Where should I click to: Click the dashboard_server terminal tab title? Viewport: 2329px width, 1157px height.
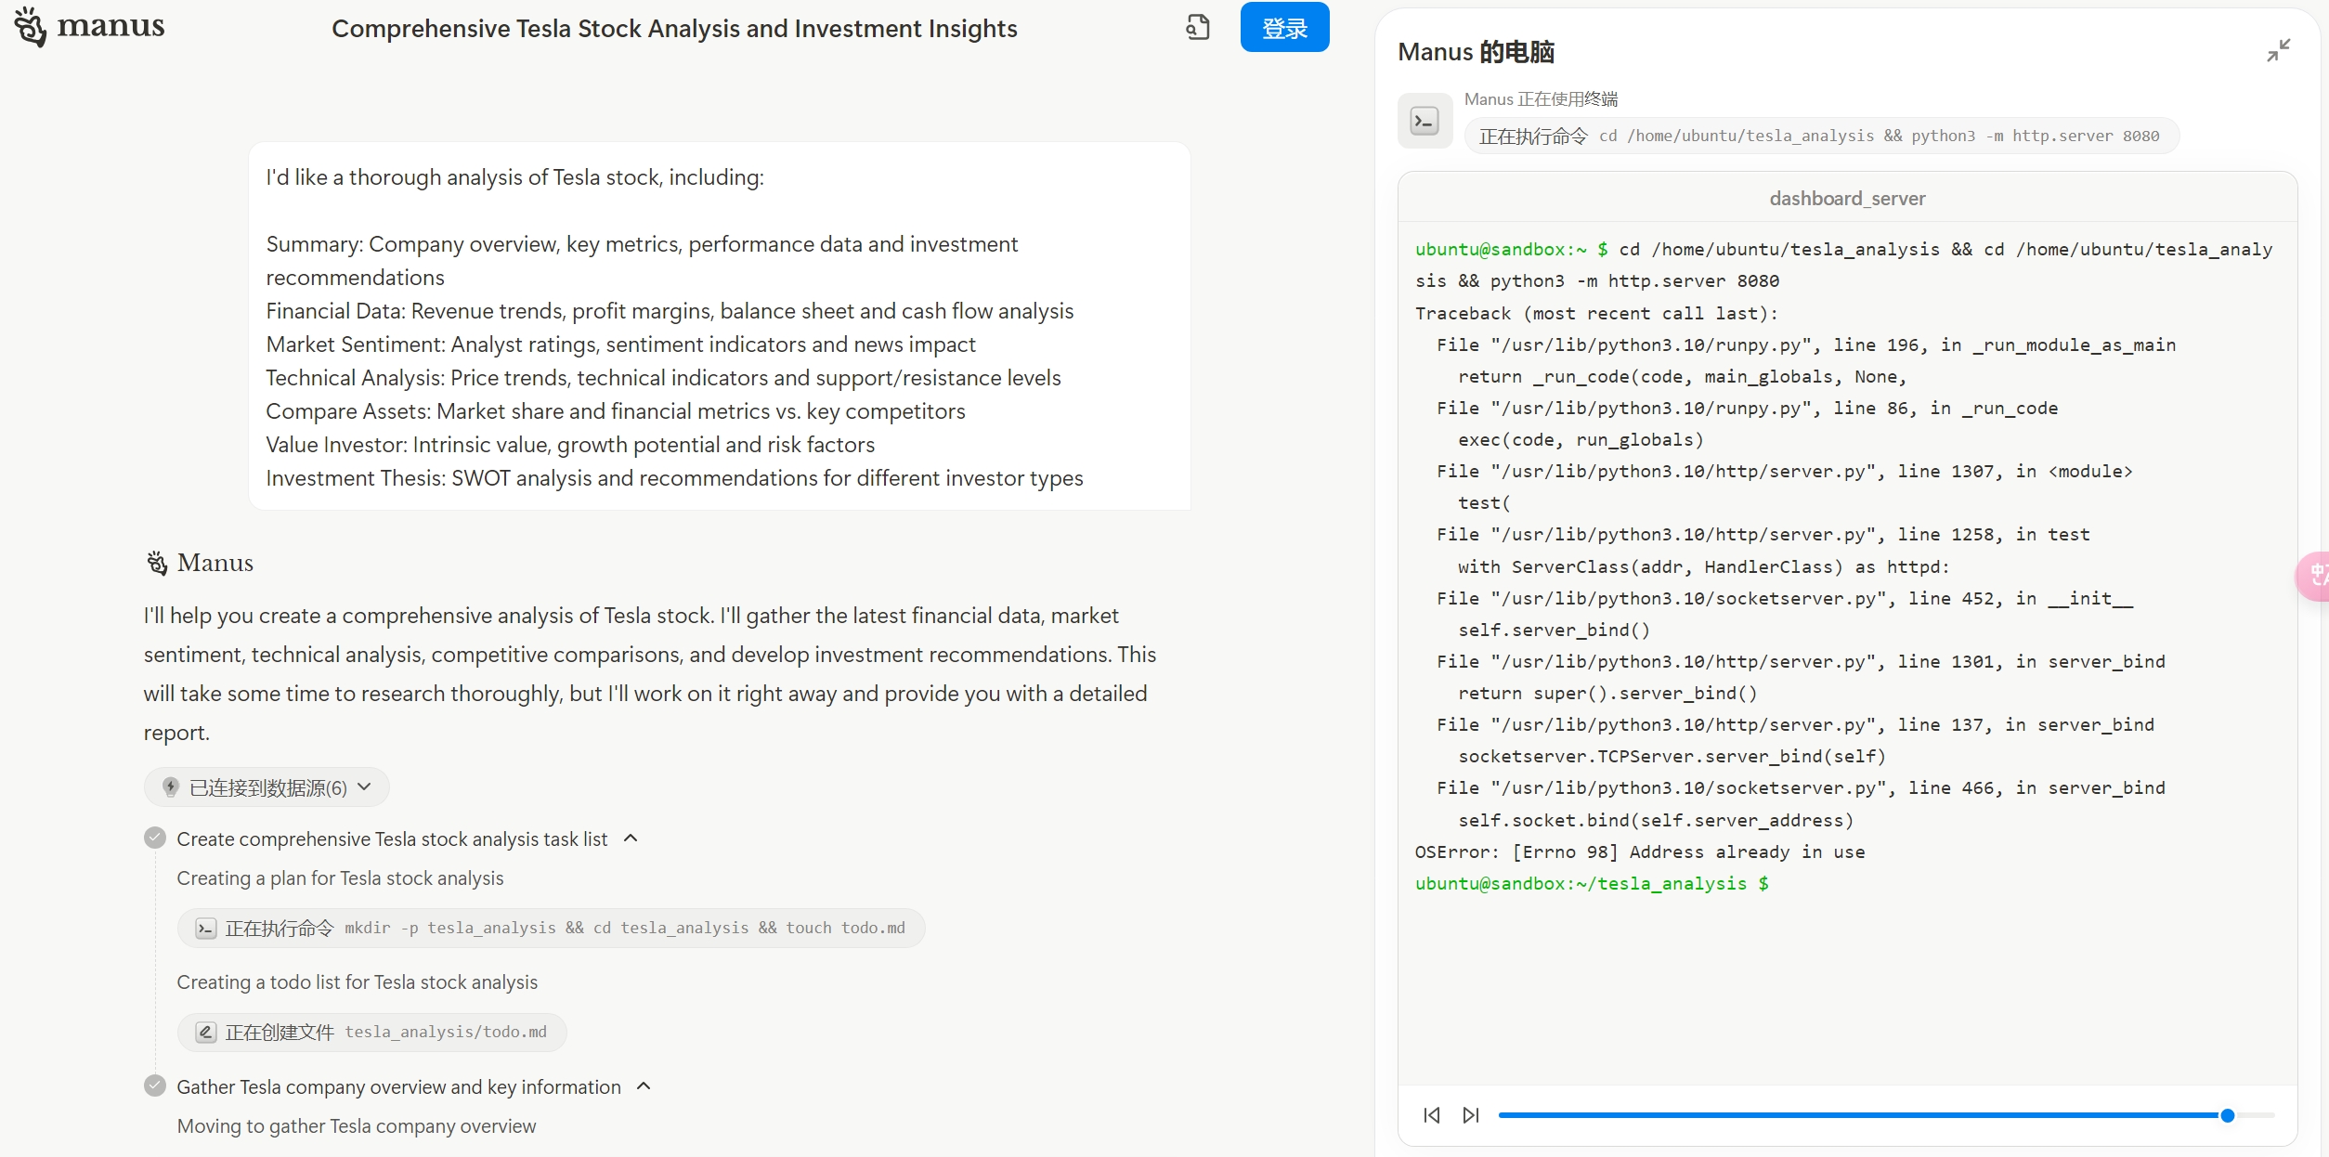point(1846,199)
